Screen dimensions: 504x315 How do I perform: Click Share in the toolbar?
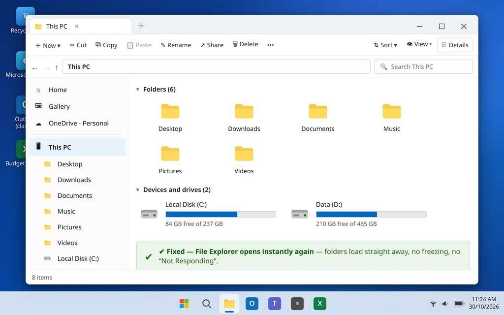[212, 45]
